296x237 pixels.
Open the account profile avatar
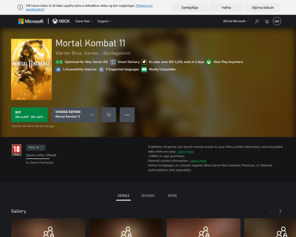[277, 21]
